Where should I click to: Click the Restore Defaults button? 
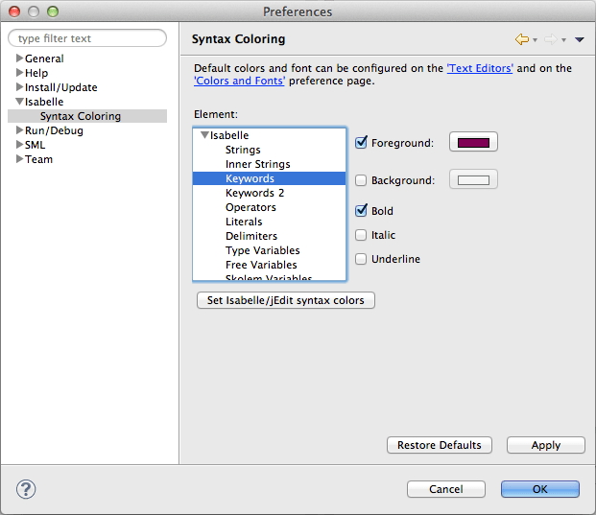point(440,445)
